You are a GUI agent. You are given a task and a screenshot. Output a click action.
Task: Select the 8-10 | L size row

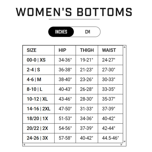(34, 89)
